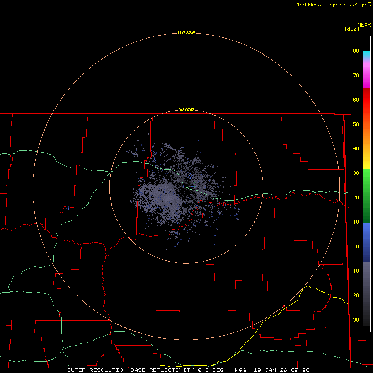This screenshot has width=373, height=373.
Task: Click the -20 value on the dBZ scale
Action: coord(354,295)
